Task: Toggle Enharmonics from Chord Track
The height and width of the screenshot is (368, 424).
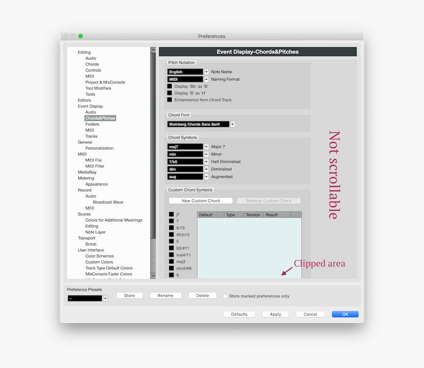Action: coord(170,100)
